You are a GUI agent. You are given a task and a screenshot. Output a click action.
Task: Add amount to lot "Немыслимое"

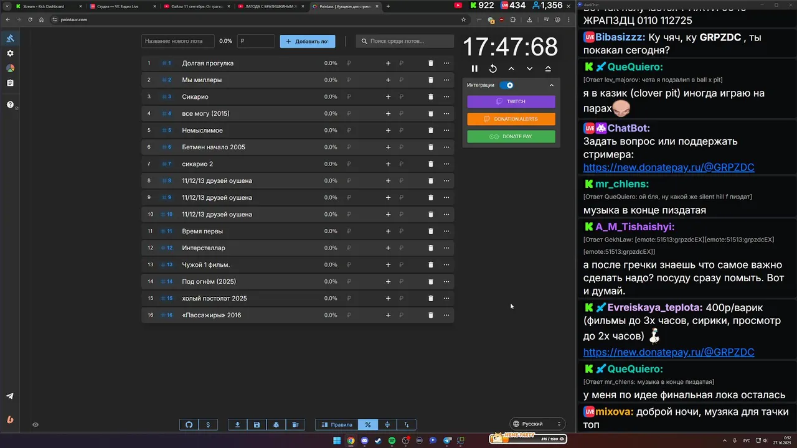point(388,130)
